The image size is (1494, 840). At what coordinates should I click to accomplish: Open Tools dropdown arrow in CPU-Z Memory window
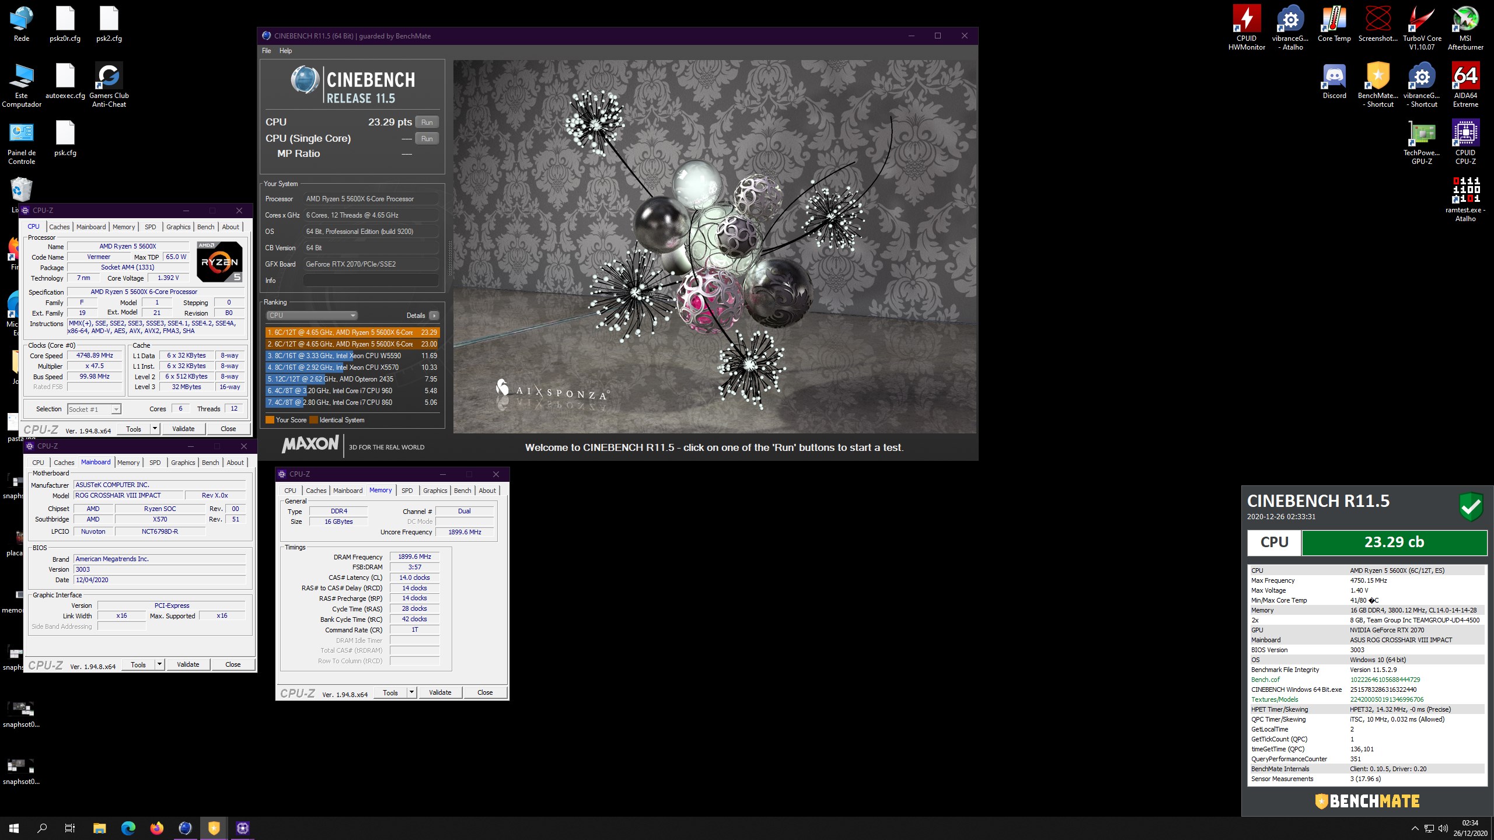click(411, 692)
